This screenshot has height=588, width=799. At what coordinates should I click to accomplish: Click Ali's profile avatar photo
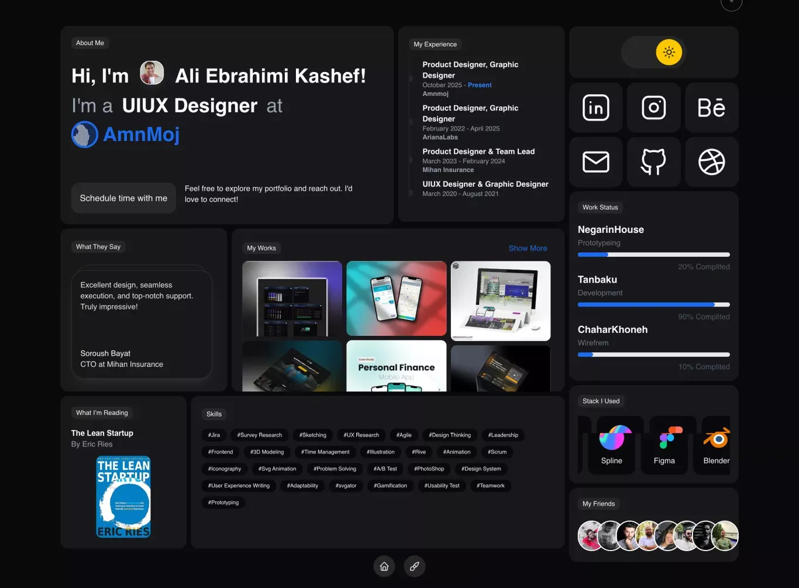pos(152,74)
